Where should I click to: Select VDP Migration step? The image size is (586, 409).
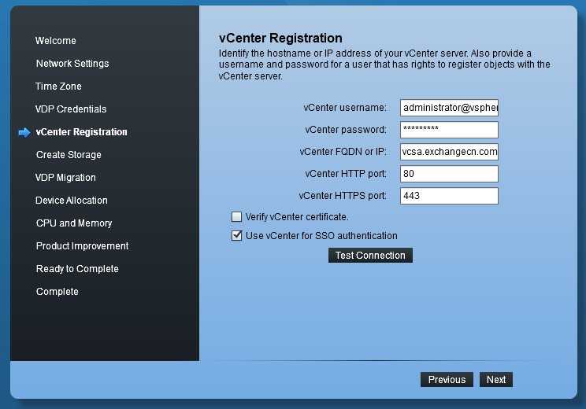click(66, 178)
